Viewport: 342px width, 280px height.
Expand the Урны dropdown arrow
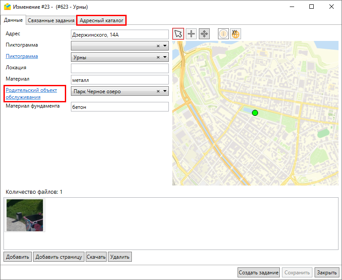pos(165,57)
